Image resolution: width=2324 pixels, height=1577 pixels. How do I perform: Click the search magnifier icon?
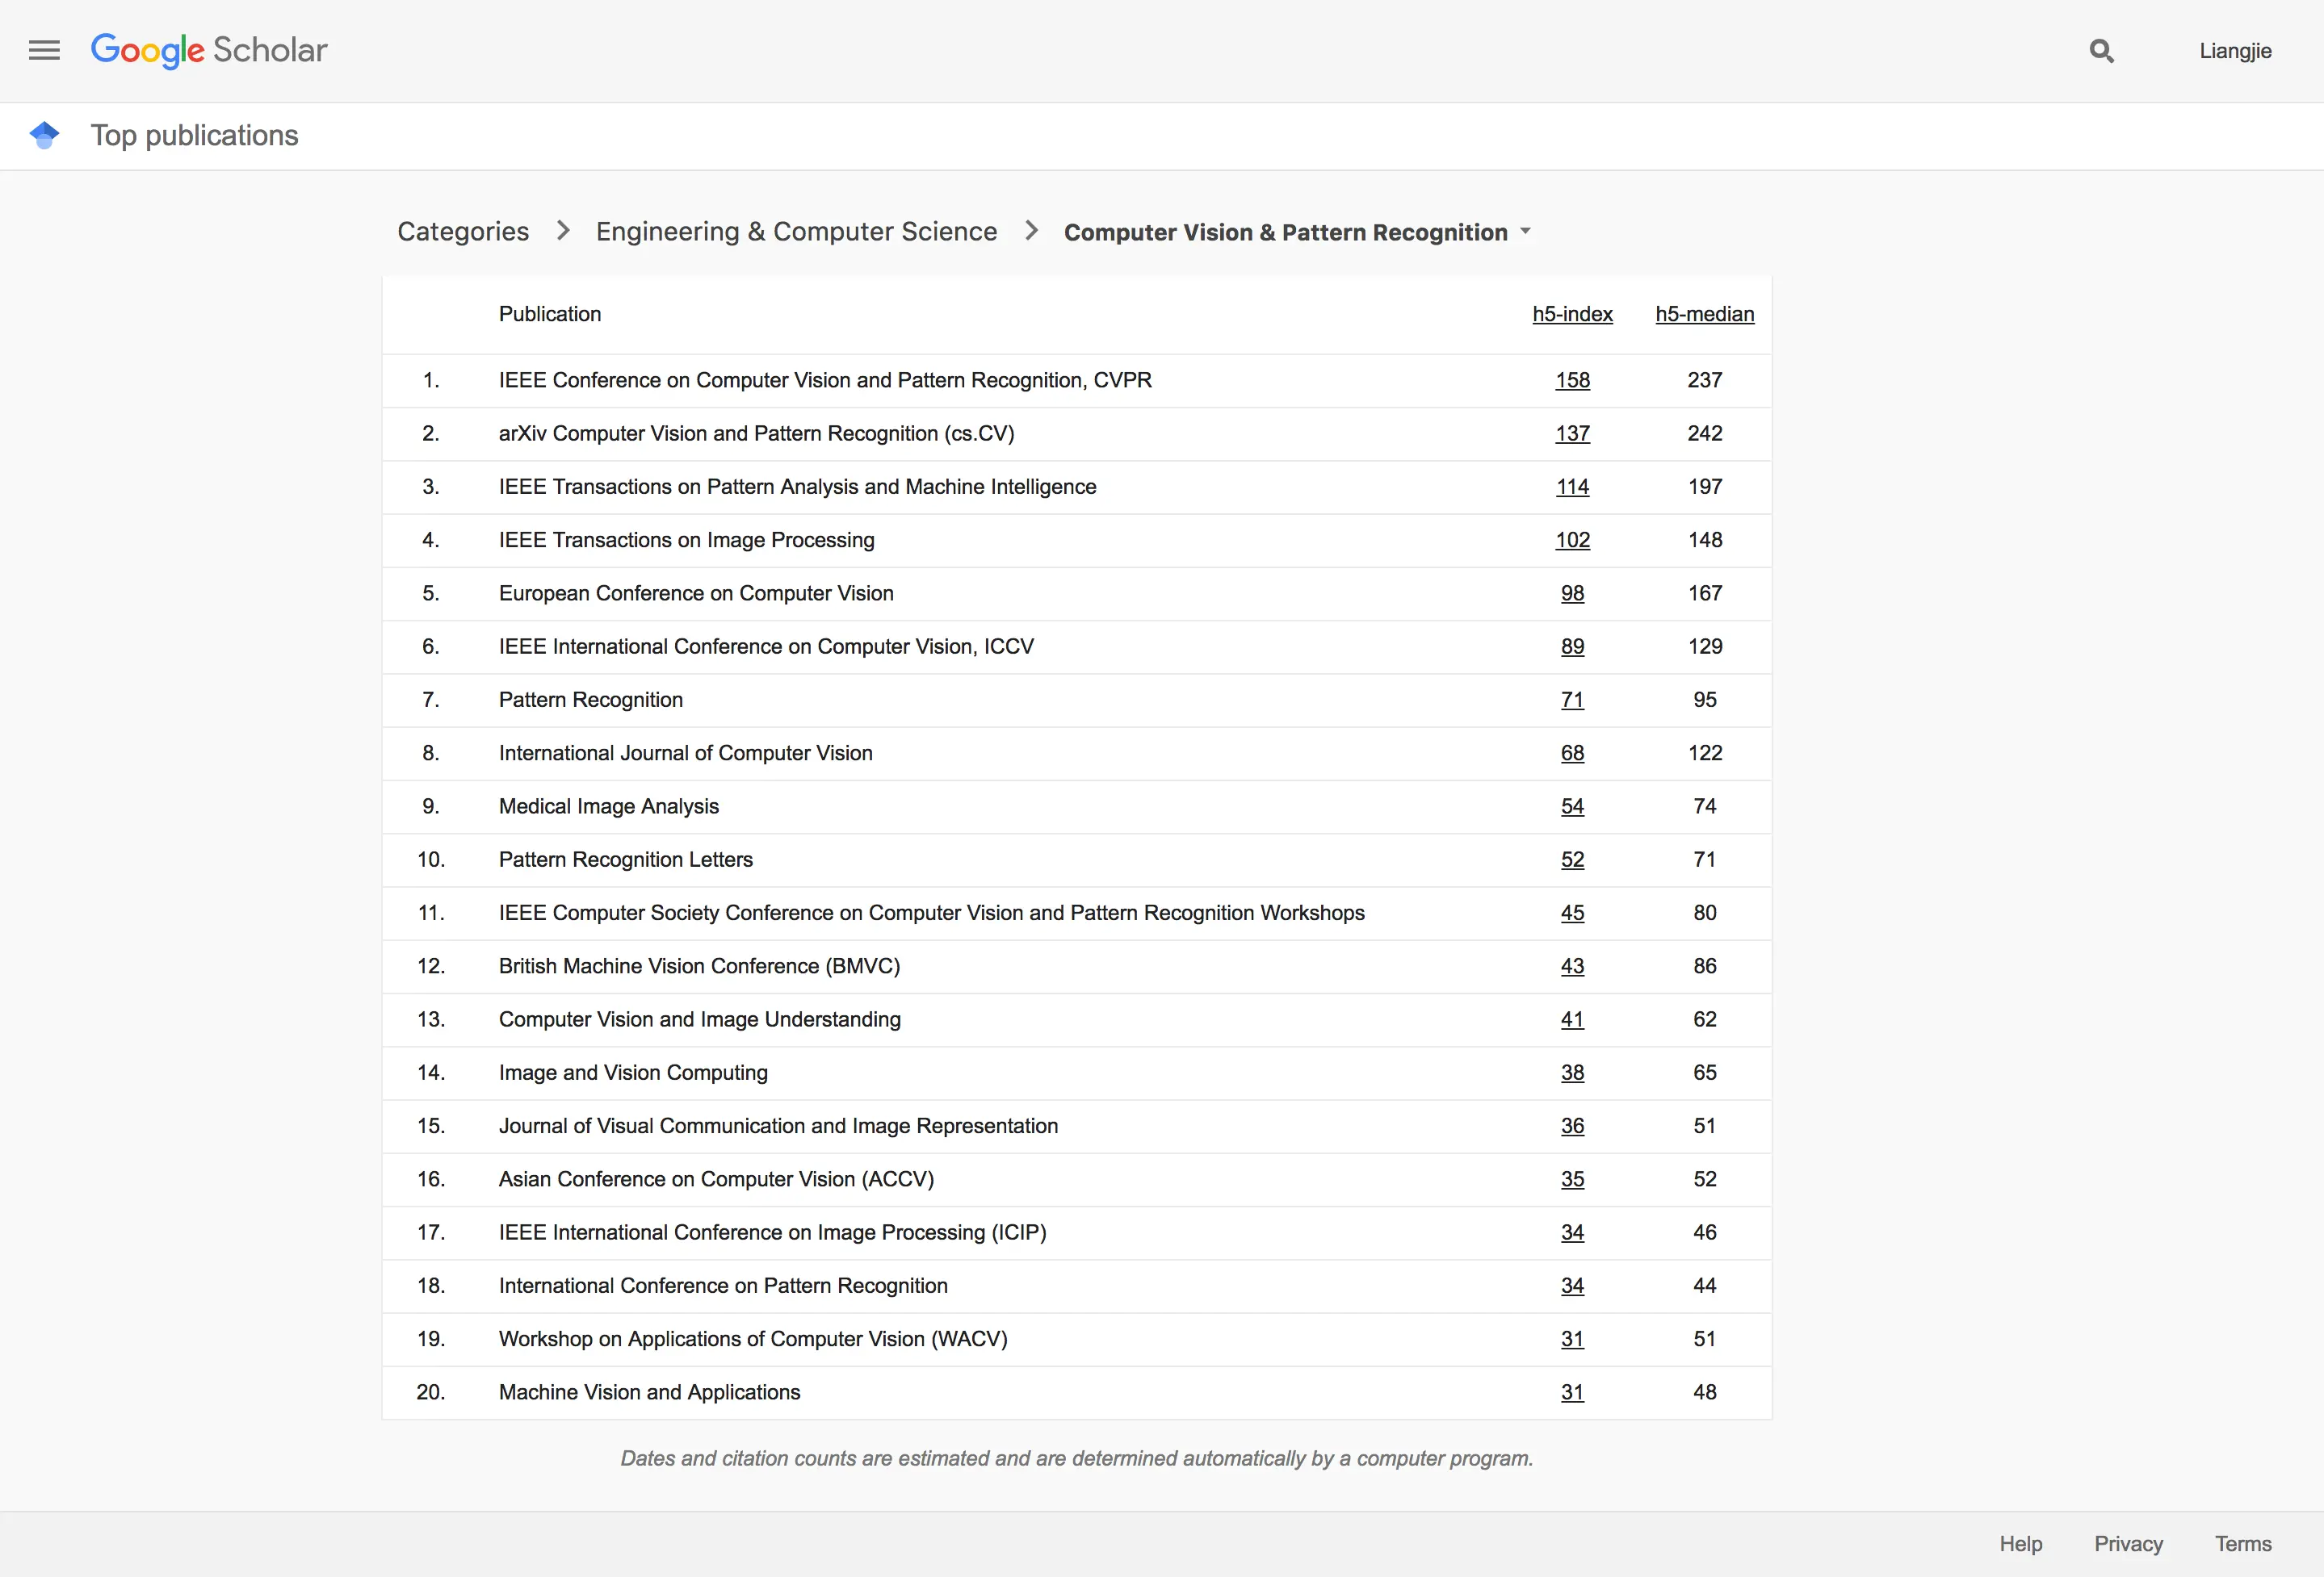pyautogui.click(x=2101, y=51)
